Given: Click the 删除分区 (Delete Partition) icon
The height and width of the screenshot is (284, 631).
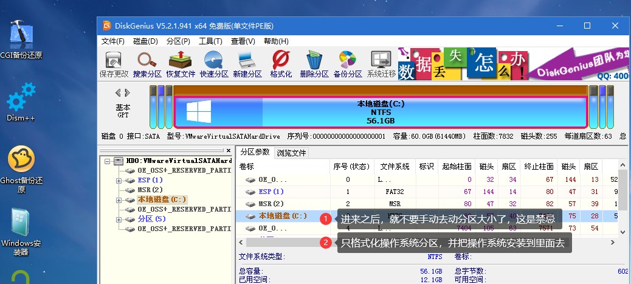Looking at the screenshot, I should click(314, 64).
